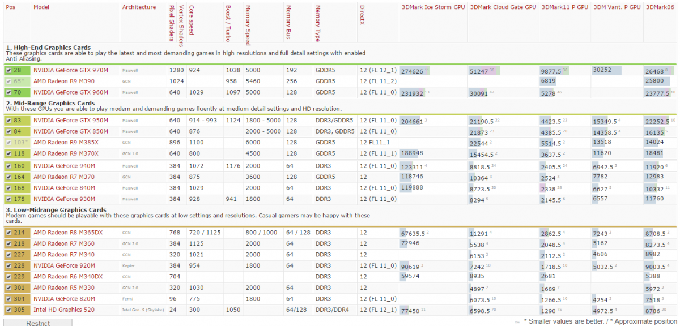
Task: Click 3DMark06 score 26468 for GTX 970M
Action: (658, 71)
